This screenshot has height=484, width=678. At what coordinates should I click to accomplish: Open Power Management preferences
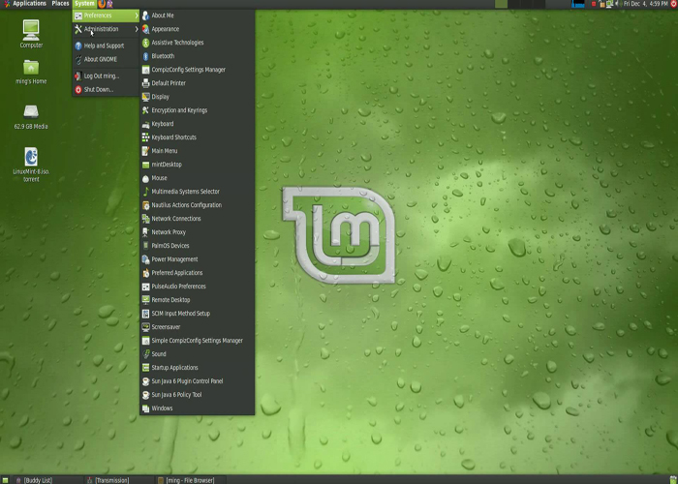[x=197, y=259]
